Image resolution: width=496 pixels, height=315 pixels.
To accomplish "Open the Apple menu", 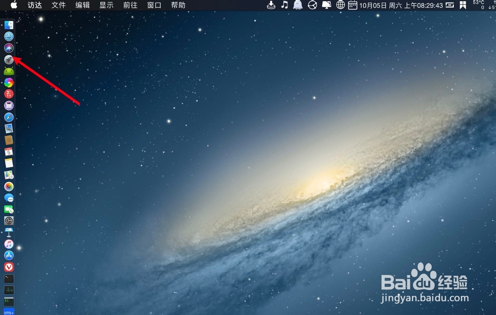I will click(x=14, y=5).
